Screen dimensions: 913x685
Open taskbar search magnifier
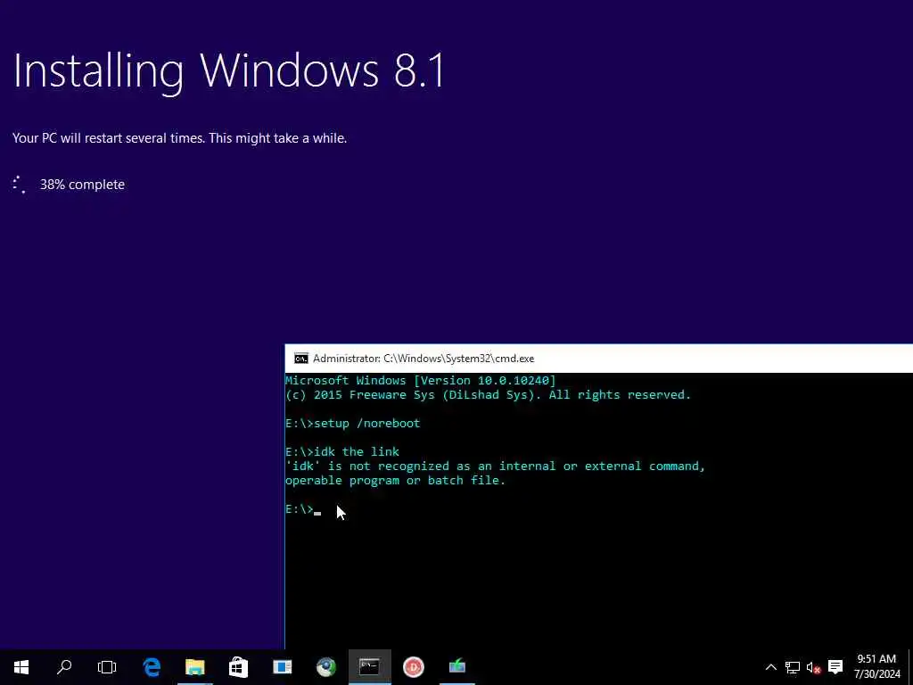coord(64,666)
